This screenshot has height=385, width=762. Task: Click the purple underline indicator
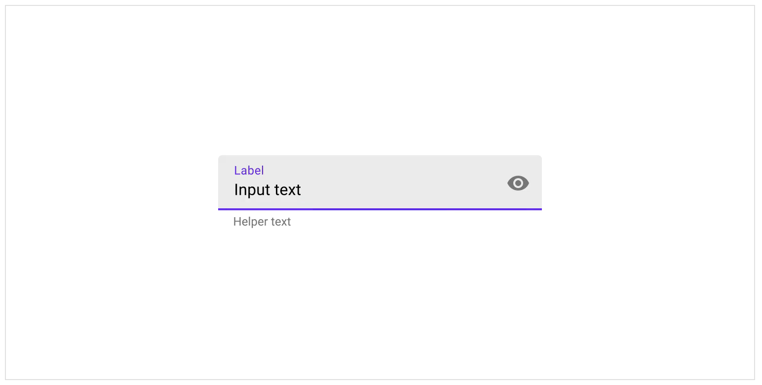[x=380, y=209]
